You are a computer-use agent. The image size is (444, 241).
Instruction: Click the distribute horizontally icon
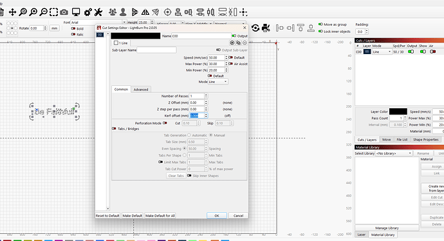point(200,12)
